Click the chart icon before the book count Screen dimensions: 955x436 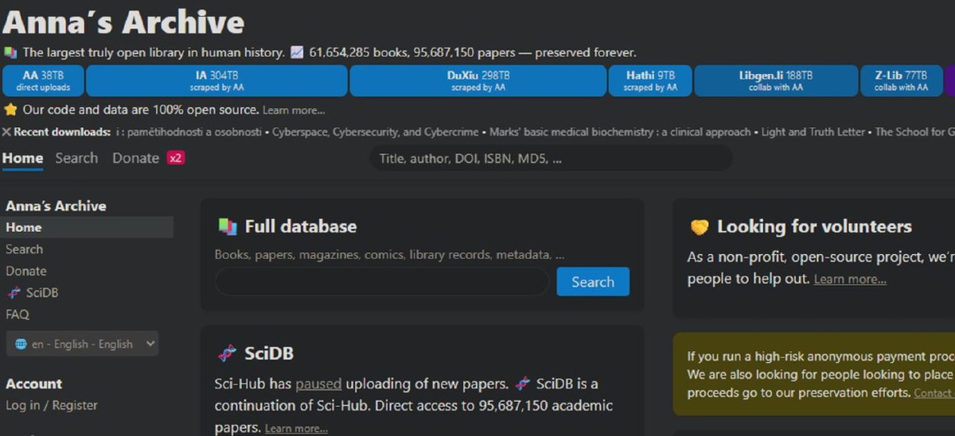click(x=297, y=52)
